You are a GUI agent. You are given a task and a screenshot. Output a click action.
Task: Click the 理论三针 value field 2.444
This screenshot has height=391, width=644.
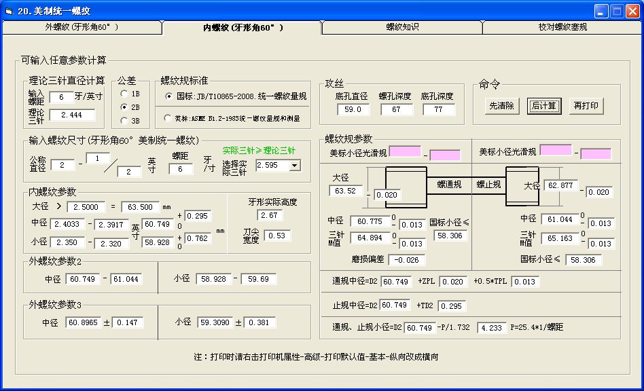[72, 115]
